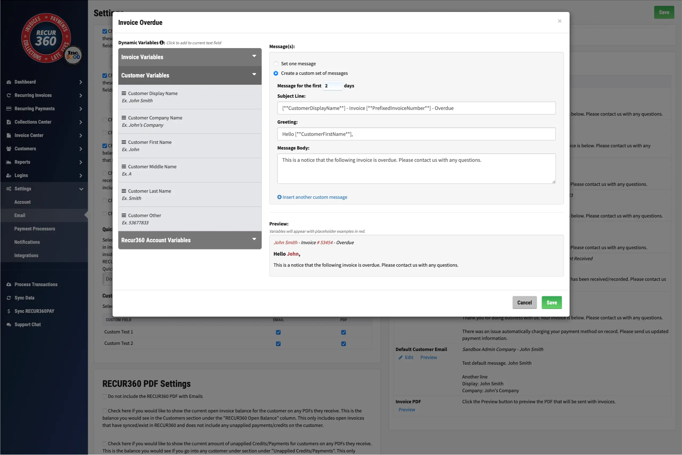Screen dimensions: 682x455
Task: Open the Email settings page
Action: coord(20,216)
